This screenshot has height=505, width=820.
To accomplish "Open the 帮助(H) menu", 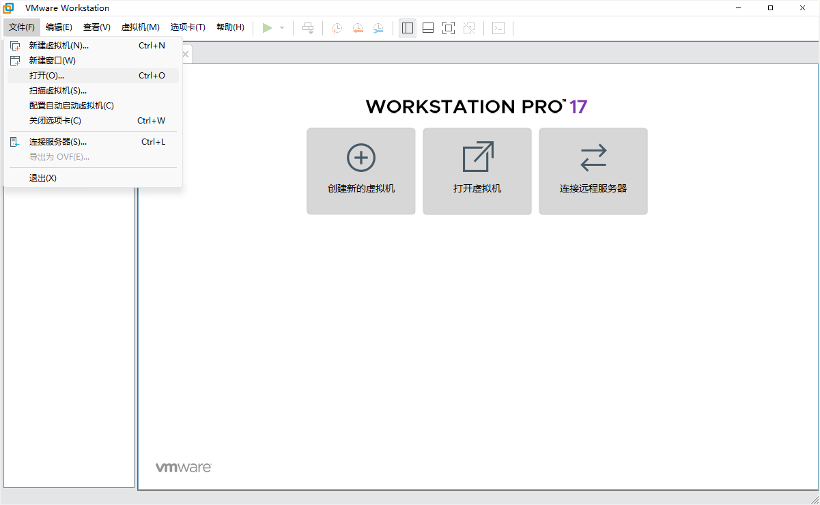I will coord(230,27).
